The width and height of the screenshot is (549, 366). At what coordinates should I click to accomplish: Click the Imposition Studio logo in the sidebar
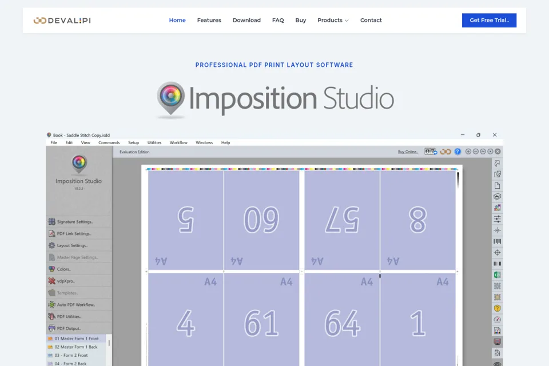pyautogui.click(x=79, y=165)
